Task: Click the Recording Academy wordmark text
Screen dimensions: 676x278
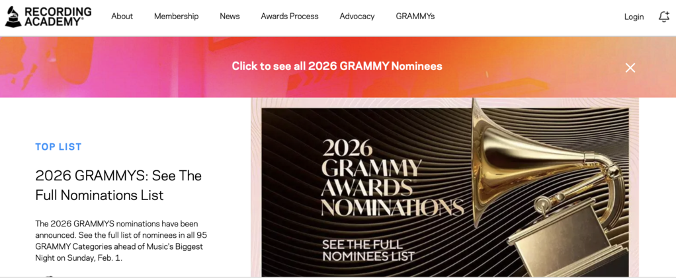Action: coord(58,17)
